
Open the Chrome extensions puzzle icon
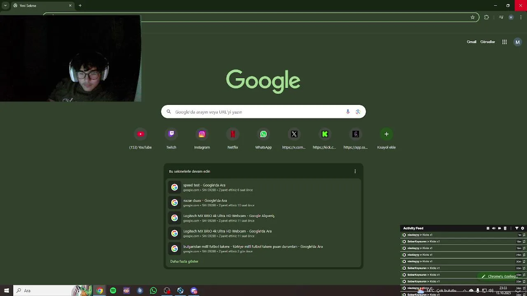(x=487, y=17)
